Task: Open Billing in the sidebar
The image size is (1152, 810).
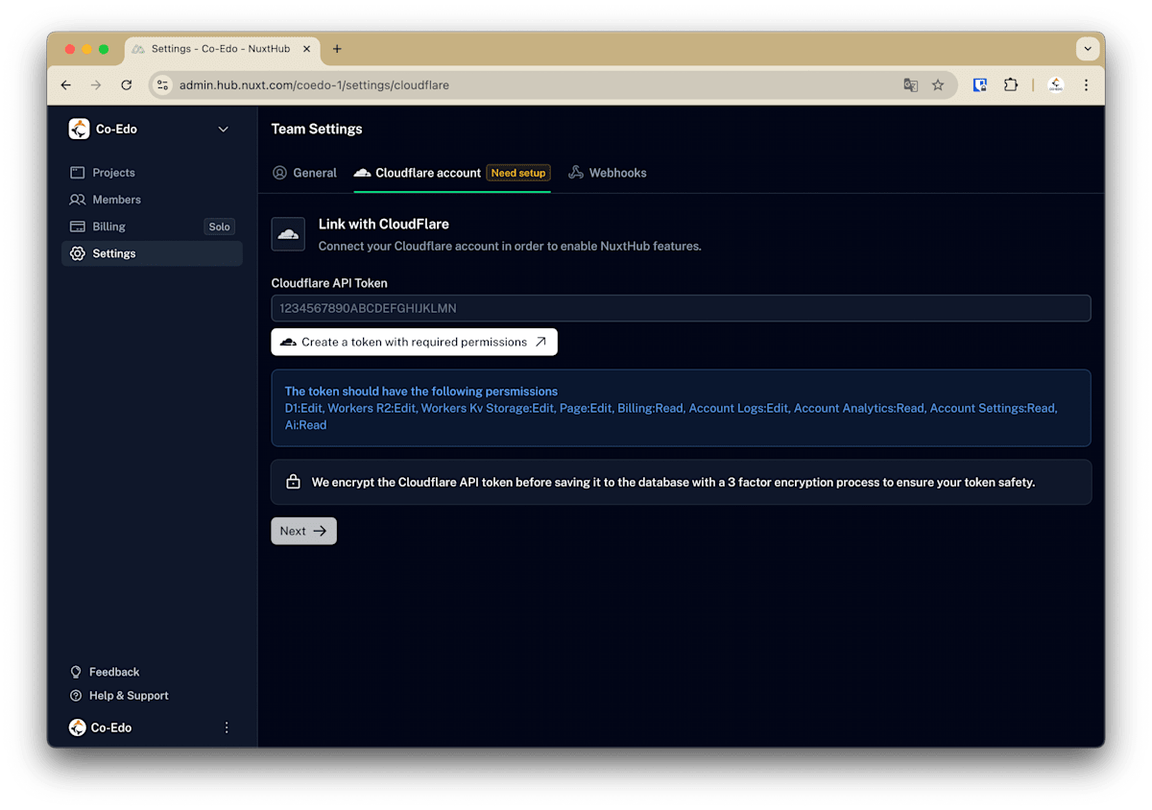Action: click(152, 226)
